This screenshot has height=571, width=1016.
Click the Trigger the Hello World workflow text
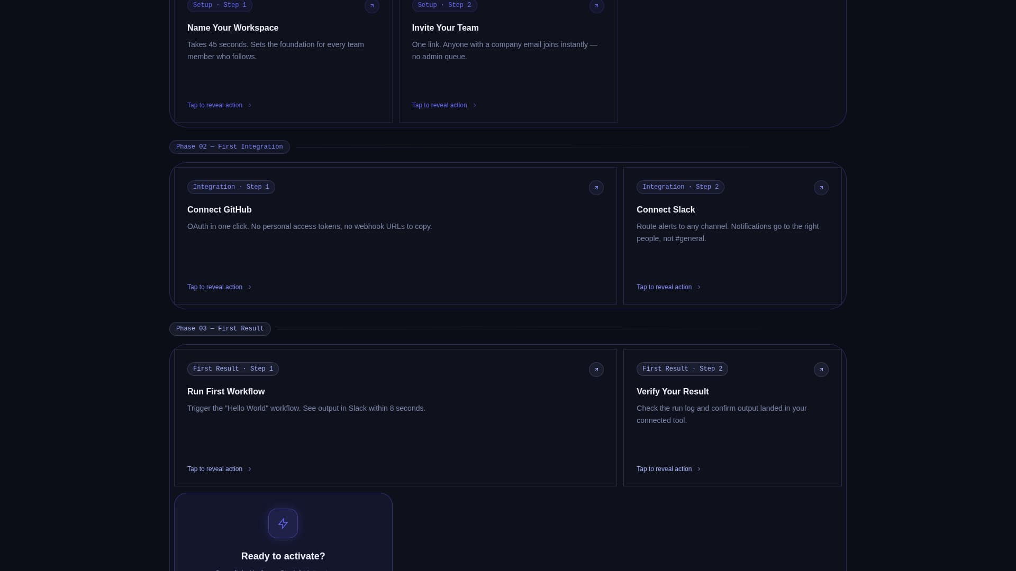(306, 408)
